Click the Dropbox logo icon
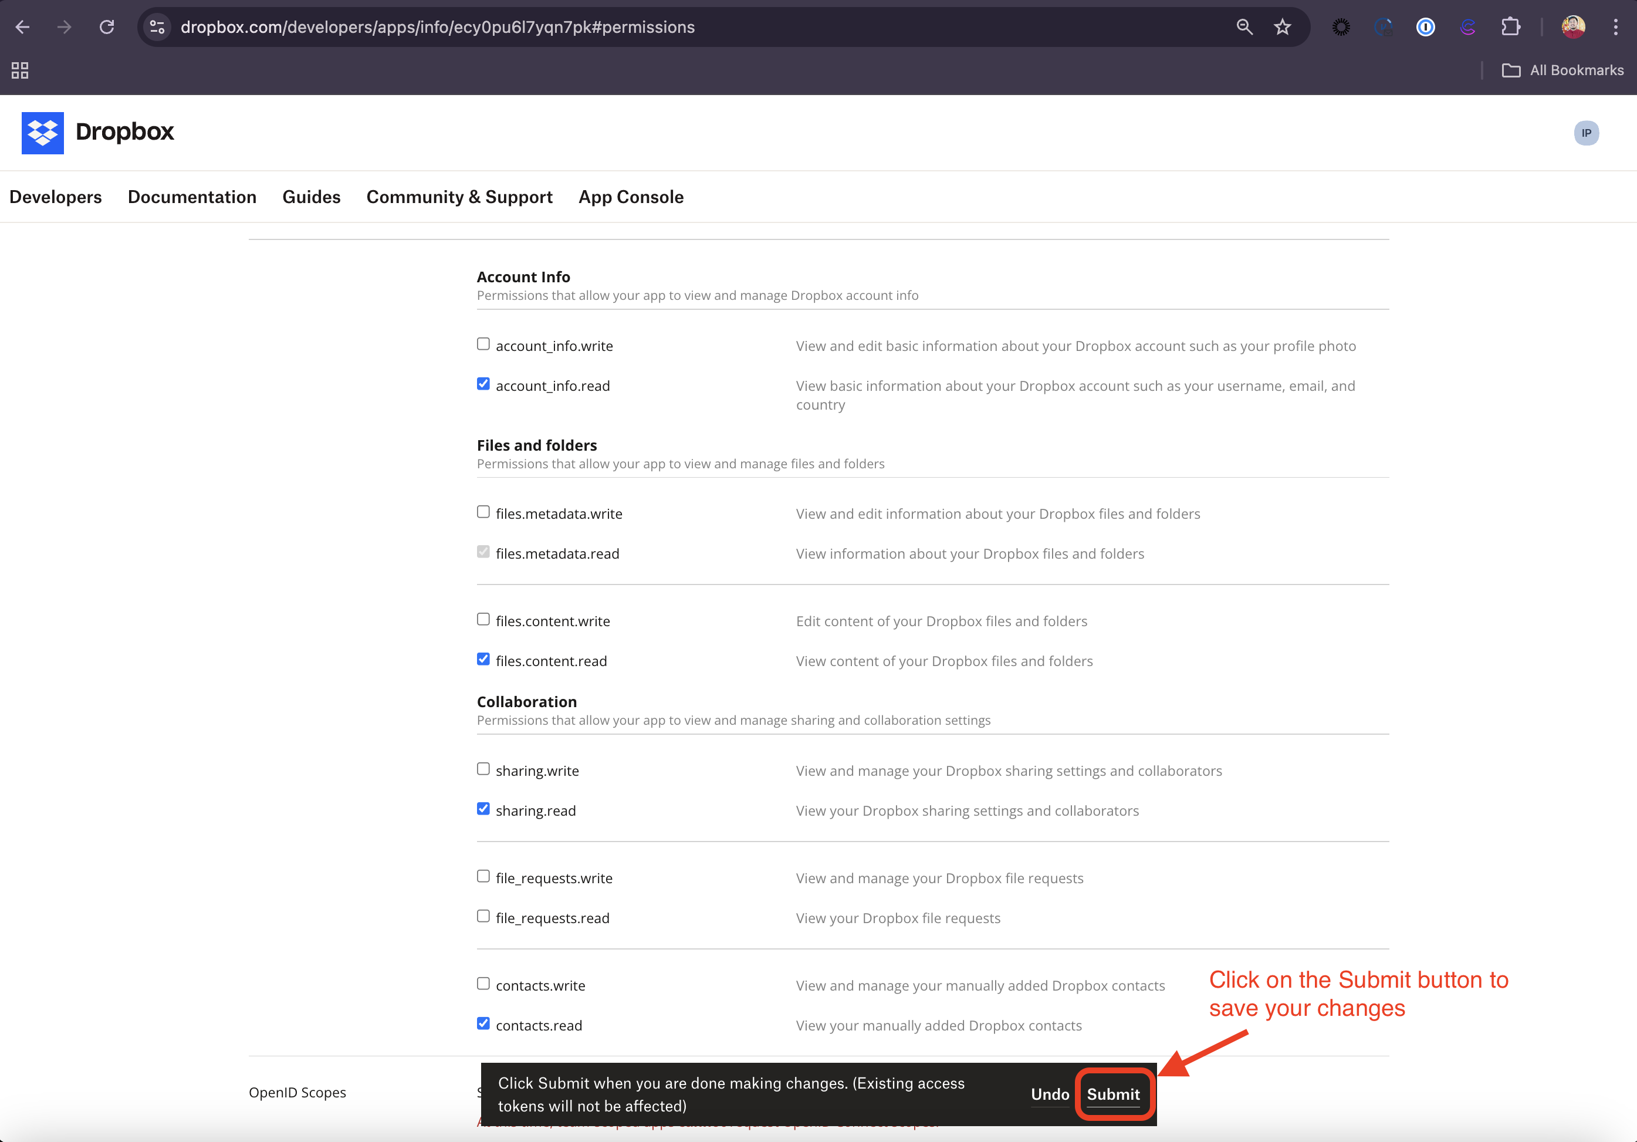The image size is (1637, 1142). 43,133
